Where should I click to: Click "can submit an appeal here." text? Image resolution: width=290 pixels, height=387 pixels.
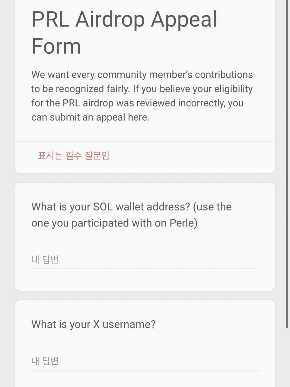point(90,117)
